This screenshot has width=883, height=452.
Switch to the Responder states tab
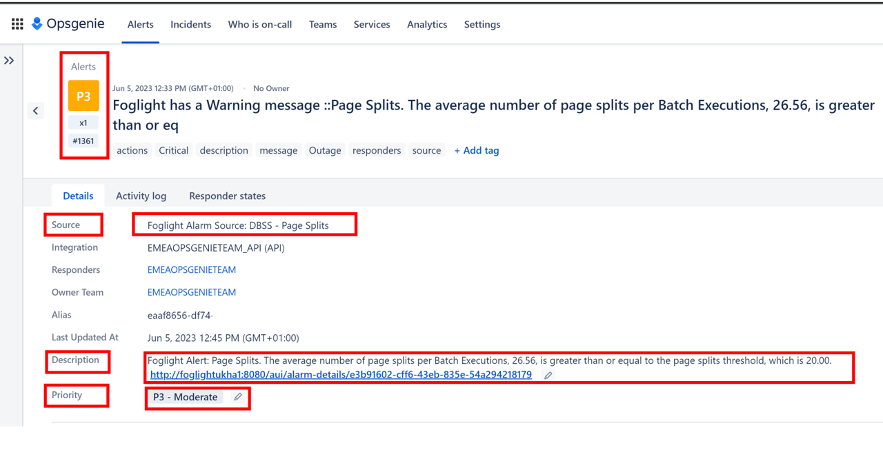(227, 196)
